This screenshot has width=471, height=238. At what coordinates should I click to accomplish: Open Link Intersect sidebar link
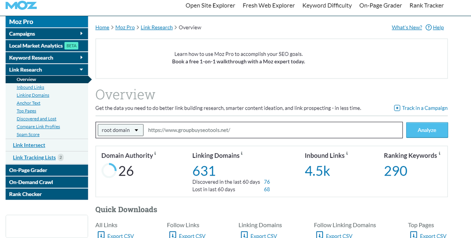click(29, 145)
